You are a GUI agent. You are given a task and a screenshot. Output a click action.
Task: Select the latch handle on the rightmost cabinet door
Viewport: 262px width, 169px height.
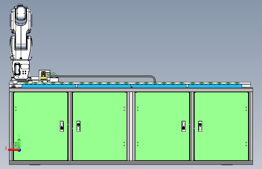coord(200,126)
